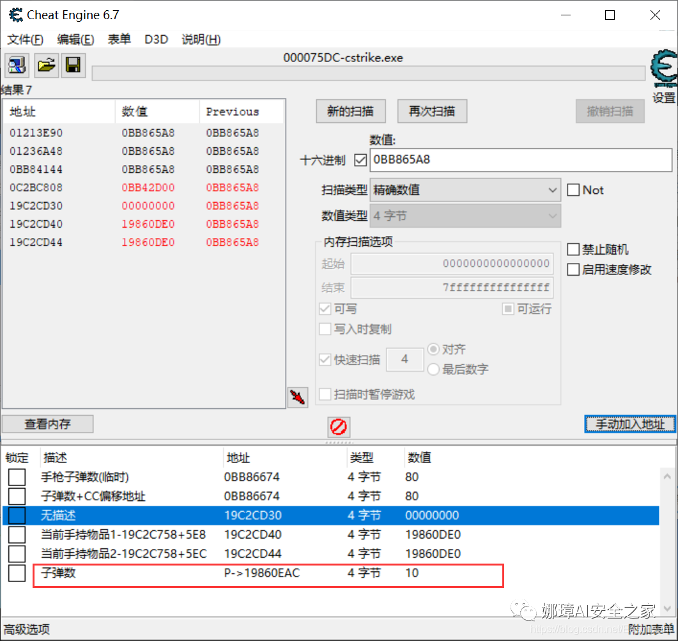
Task: Select result address 01236A48
Action: (x=36, y=151)
